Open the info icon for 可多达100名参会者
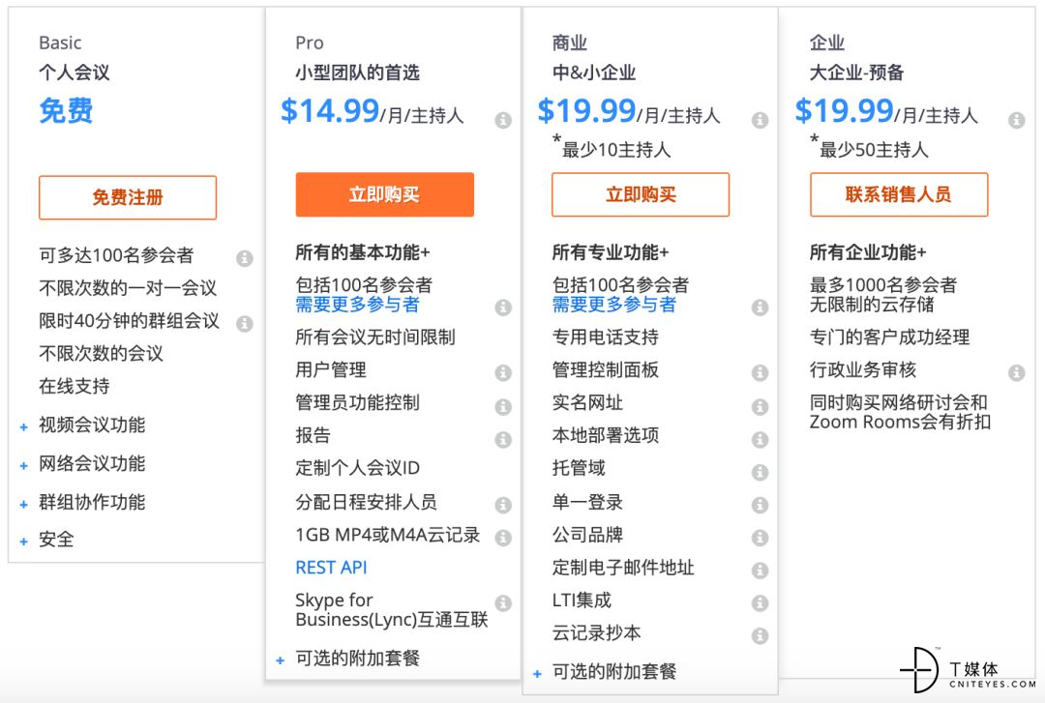 pyautogui.click(x=245, y=258)
